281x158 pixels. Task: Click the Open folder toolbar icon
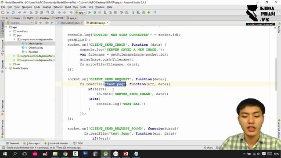coord(3,13)
